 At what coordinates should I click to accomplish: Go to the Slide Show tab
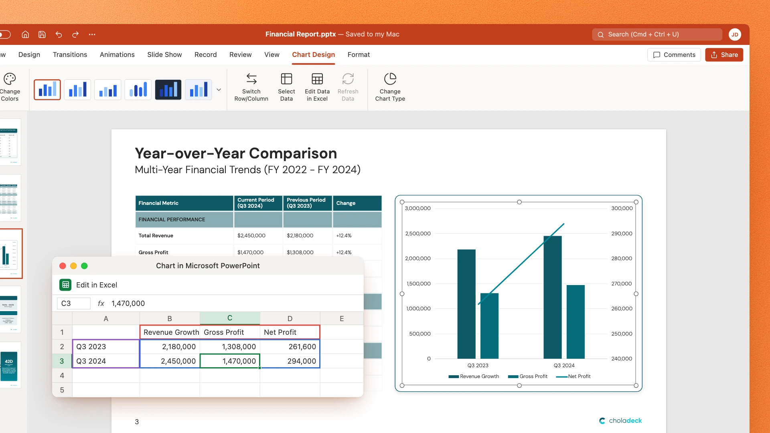pyautogui.click(x=164, y=55)
